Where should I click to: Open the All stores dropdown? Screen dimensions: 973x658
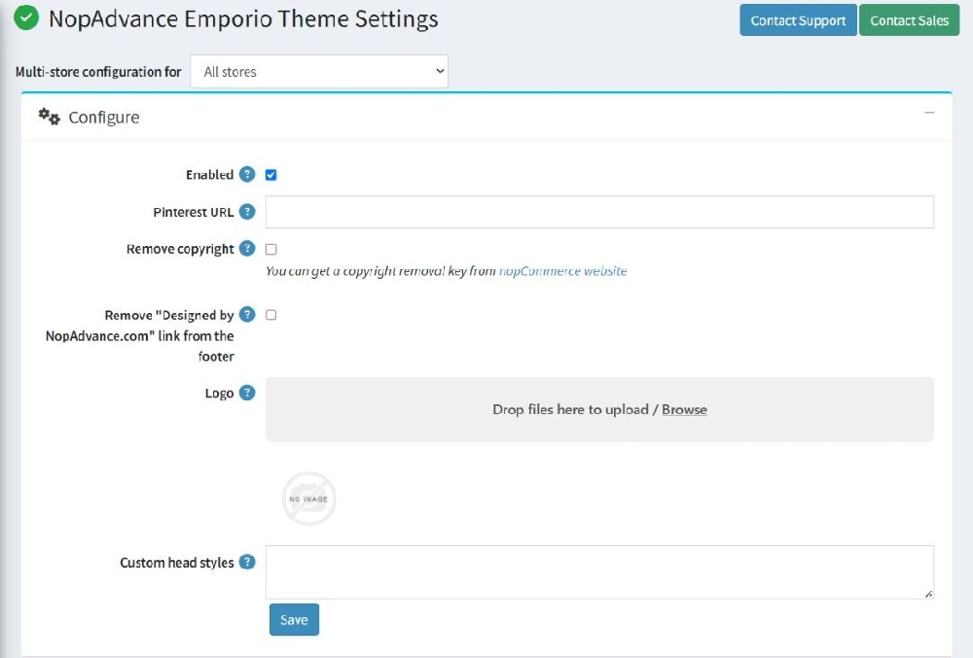pos(319,71)
